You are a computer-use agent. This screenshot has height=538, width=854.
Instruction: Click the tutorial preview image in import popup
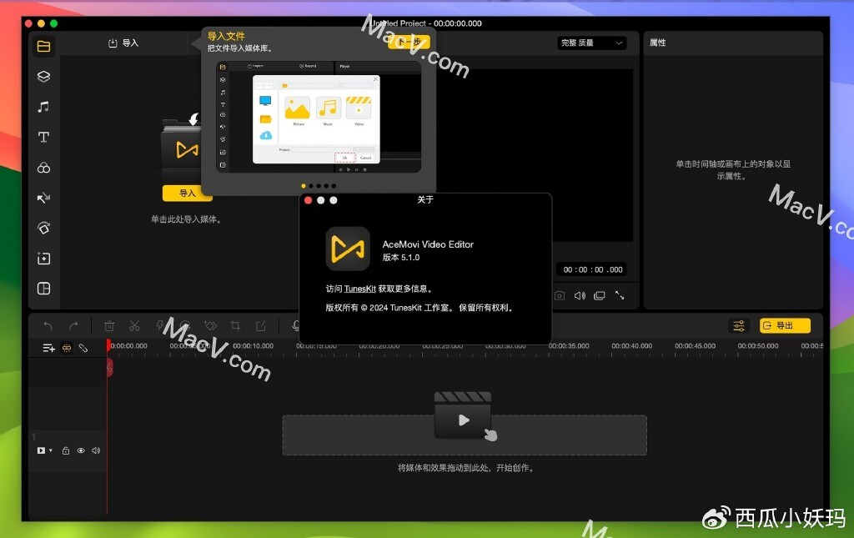click(319, 117)
